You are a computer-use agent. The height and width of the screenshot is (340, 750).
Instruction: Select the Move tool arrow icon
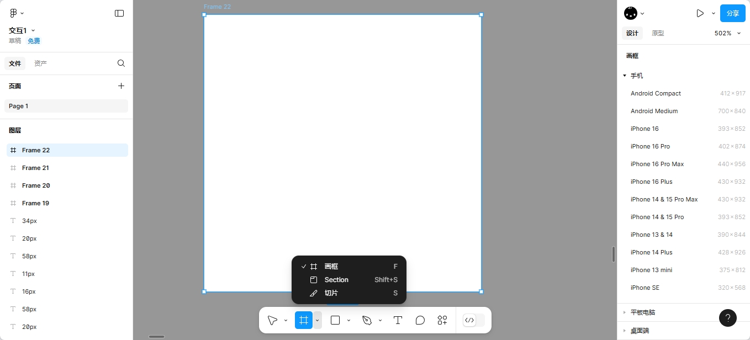pos(272,320)
